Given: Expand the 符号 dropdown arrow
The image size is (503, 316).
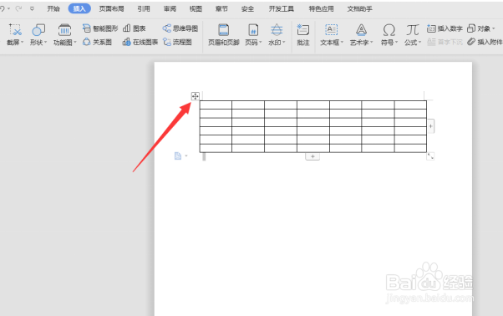Looking at the screenshot, I should pyautogui.click(x=397, y=43).
